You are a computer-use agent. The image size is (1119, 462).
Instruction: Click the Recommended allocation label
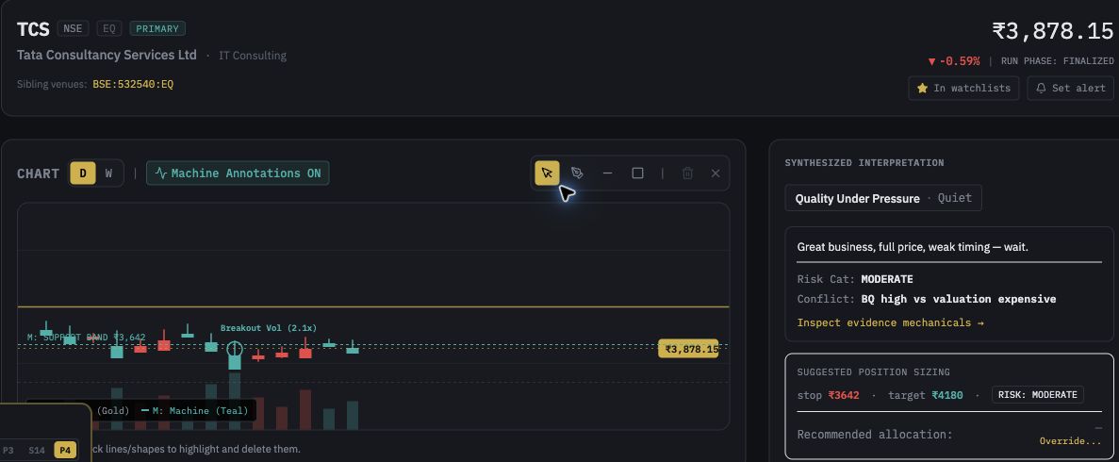pos(875,434)
